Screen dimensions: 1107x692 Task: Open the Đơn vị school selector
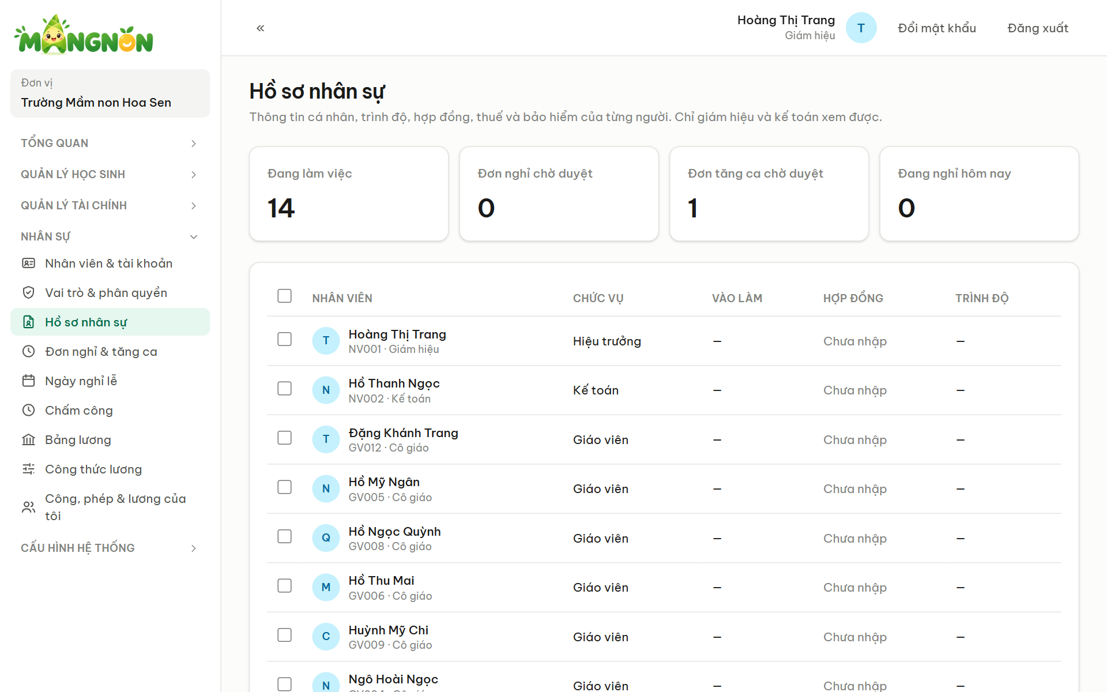point(110,93)
